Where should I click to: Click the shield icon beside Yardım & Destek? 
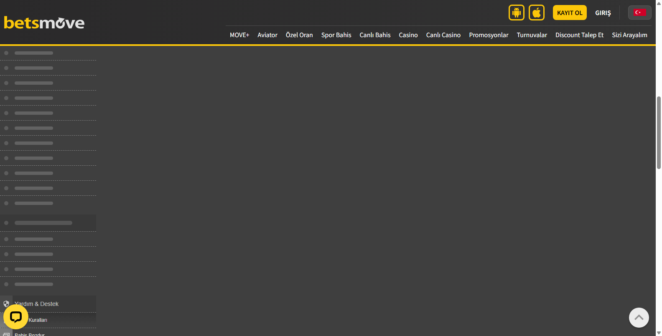point(6,304)
